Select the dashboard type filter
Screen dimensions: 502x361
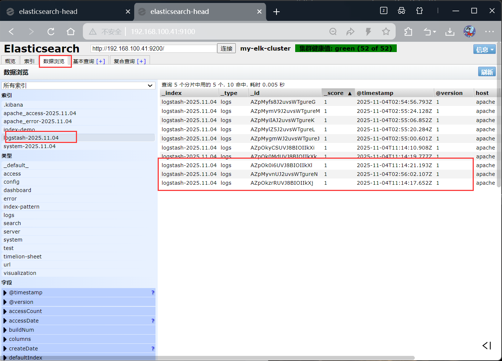pos(78,190)
